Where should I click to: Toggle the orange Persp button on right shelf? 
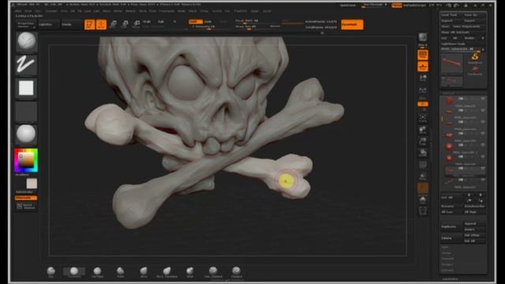click(x=423, y=54)
